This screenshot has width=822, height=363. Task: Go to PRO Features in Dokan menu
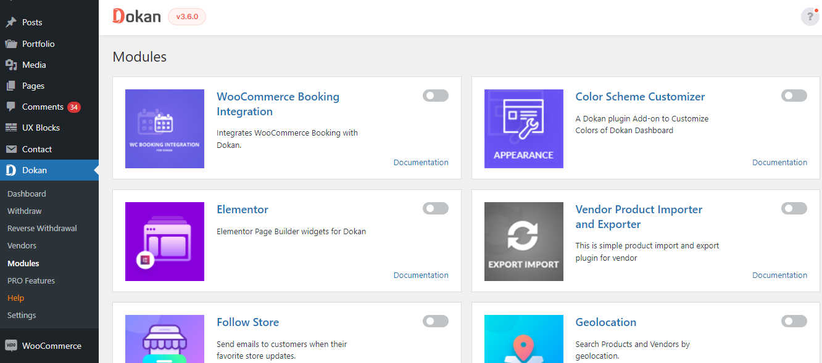pos(31,280)
